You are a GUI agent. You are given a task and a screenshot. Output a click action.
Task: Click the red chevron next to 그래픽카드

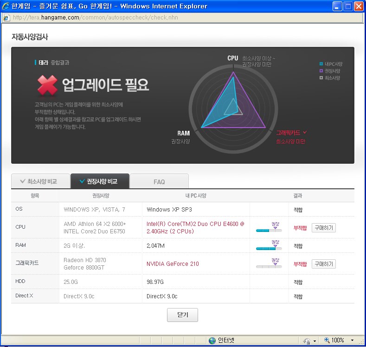305,133
